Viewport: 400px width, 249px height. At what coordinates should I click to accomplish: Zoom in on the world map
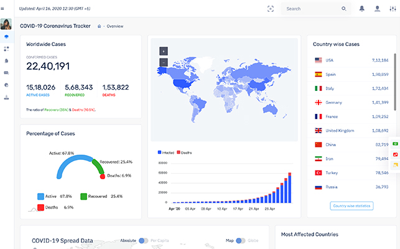pyautogui.click(x=163, y=51)
